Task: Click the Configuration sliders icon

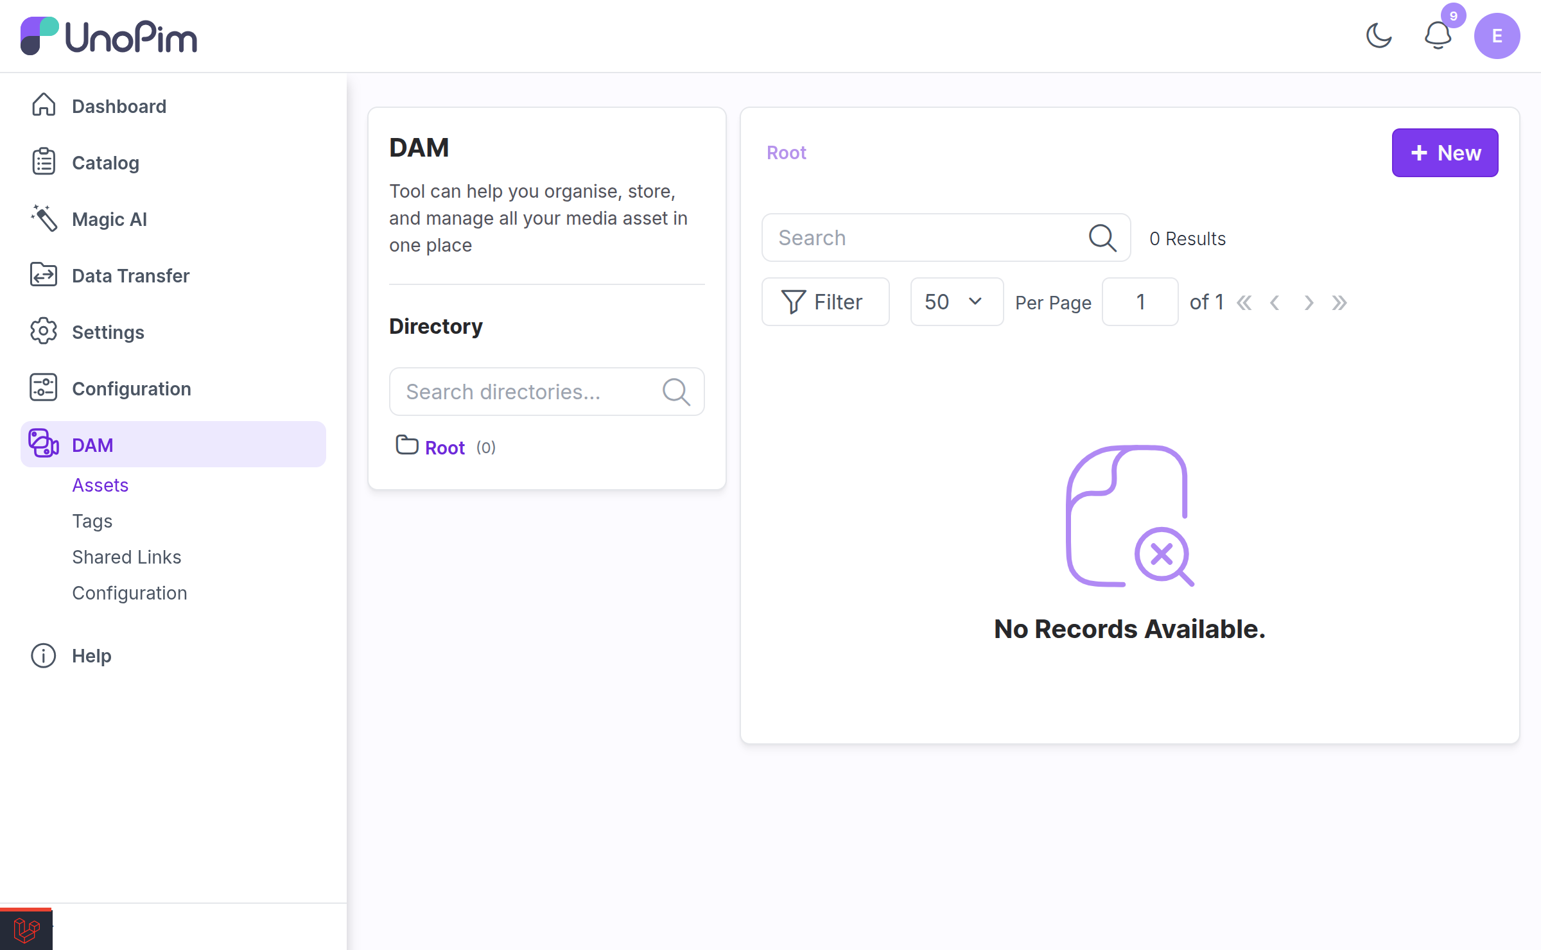Action: click(44, 388)
